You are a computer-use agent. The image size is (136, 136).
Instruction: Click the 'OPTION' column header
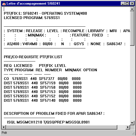click(90, 70)
